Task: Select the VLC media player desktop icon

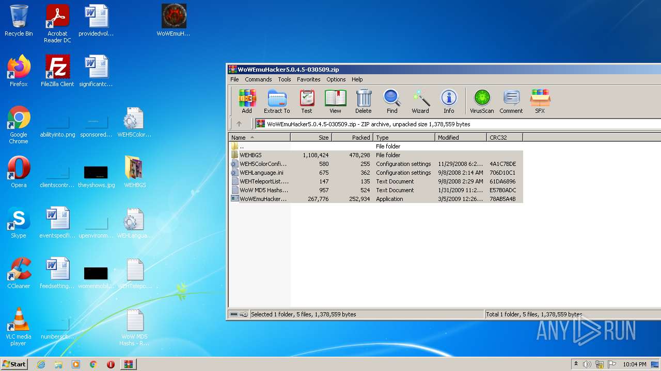Action: 19,327
